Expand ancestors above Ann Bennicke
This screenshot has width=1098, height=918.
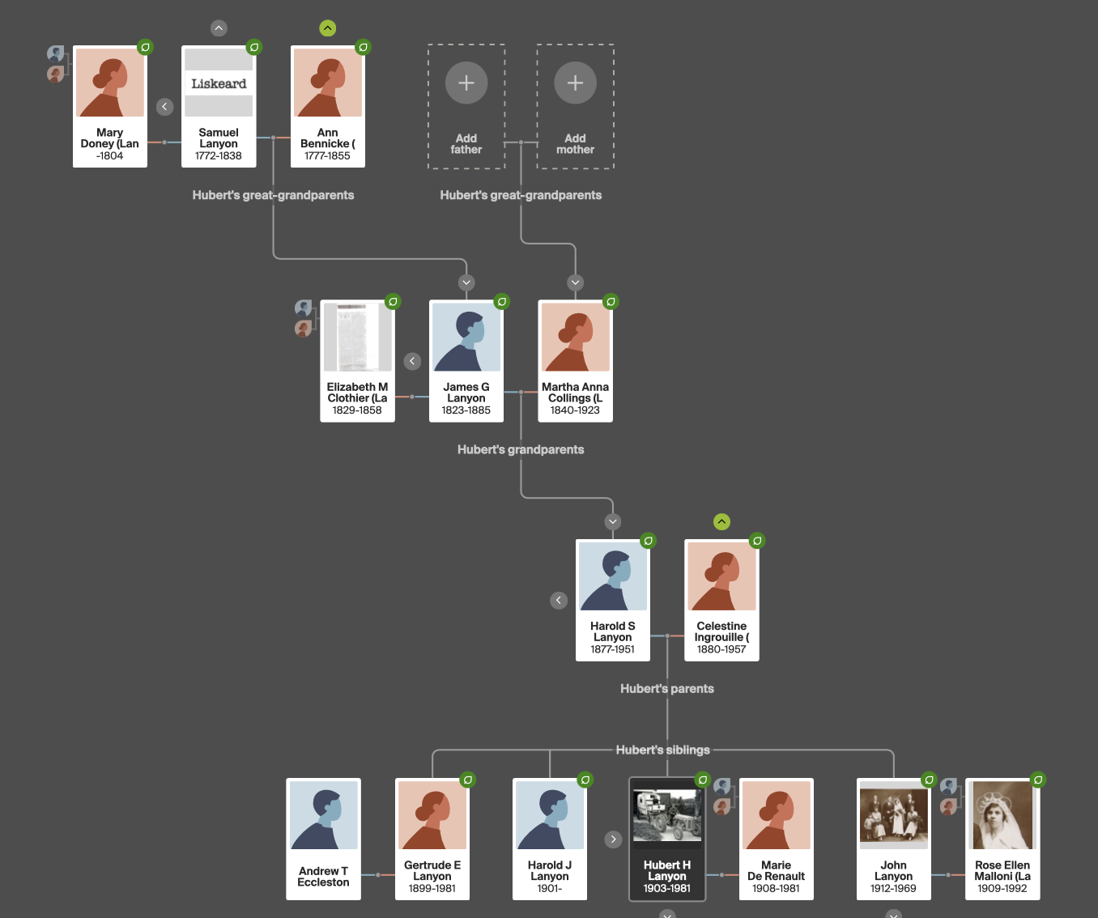pyautogui.click(x=327, y=28)
